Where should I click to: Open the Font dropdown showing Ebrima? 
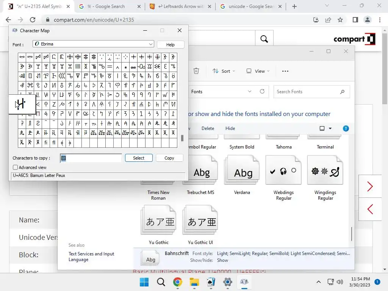click(x=93, y=44)
